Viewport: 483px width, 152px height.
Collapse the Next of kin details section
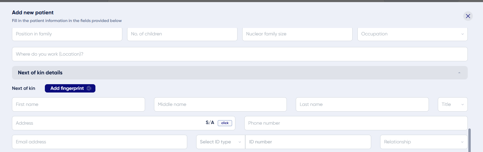tap(459, 73)
